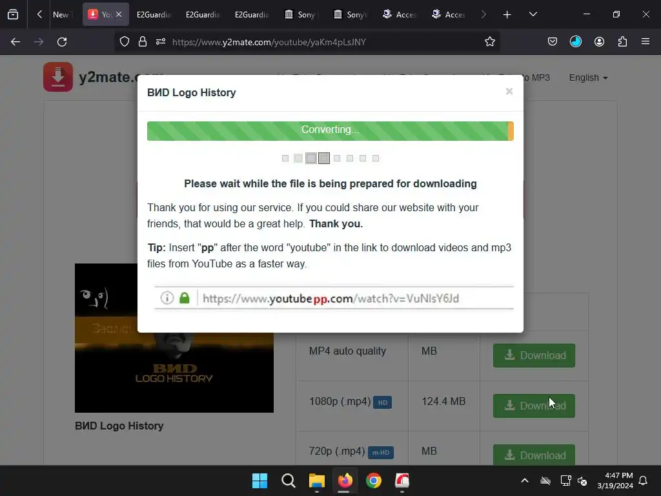Image resolution: width=661 pixels, height=496 pixels.
Task: Show site security padlock information
Action: point(143,42)
